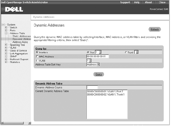Select SNMP label in tree

13,56
